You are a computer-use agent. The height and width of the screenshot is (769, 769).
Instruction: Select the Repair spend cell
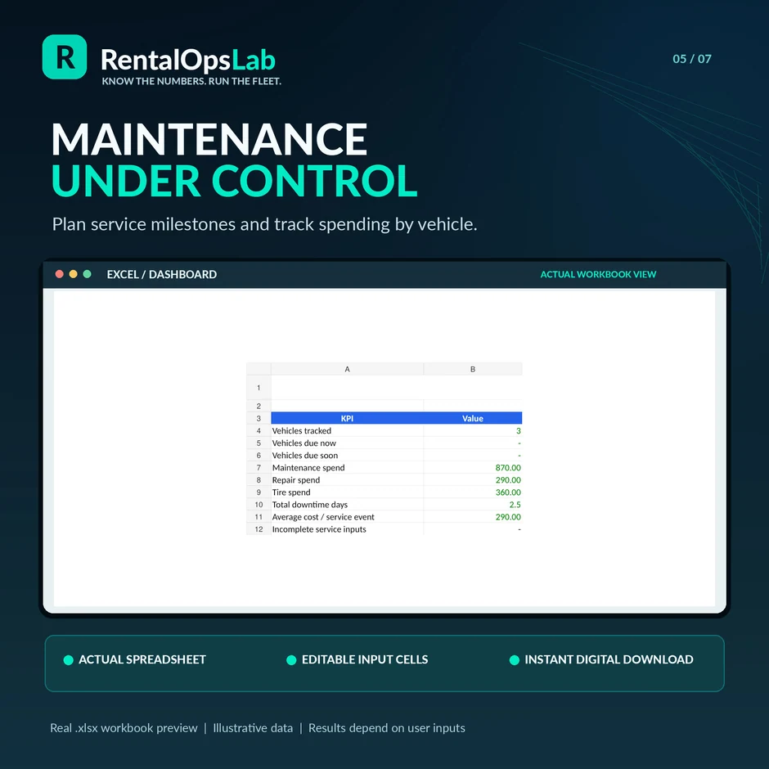pos(347,479)
